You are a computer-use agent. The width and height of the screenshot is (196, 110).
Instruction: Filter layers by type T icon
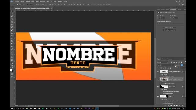176,62
